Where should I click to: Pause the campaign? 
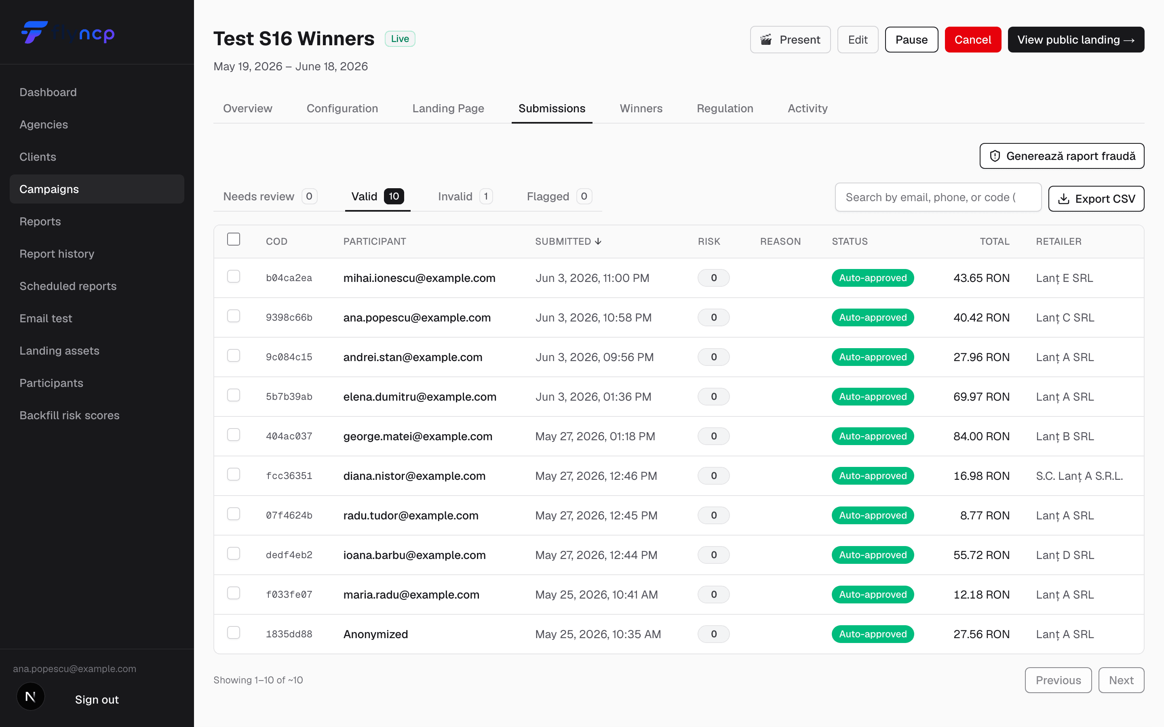[911, 40]
